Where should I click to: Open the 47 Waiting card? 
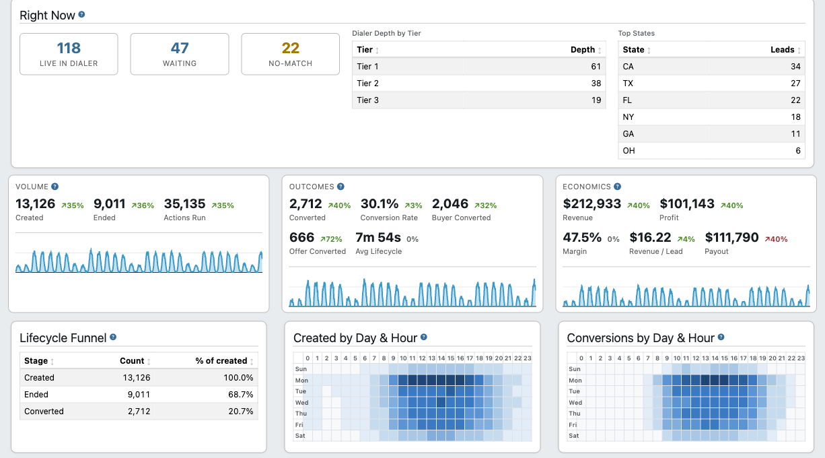[x=180, y=54]
